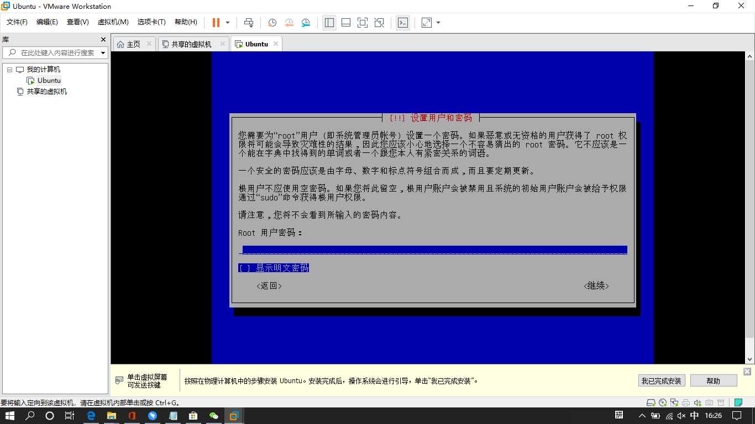Click the camera device status icon
This screenshot has width=755, height=424.
[x=709, y=402]
